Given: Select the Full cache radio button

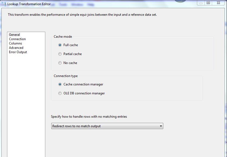Looking at the screenshot, I should tap(60, 45).
